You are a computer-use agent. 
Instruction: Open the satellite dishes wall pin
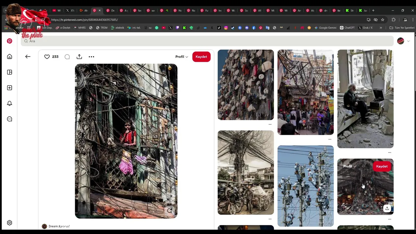[246, 85]
